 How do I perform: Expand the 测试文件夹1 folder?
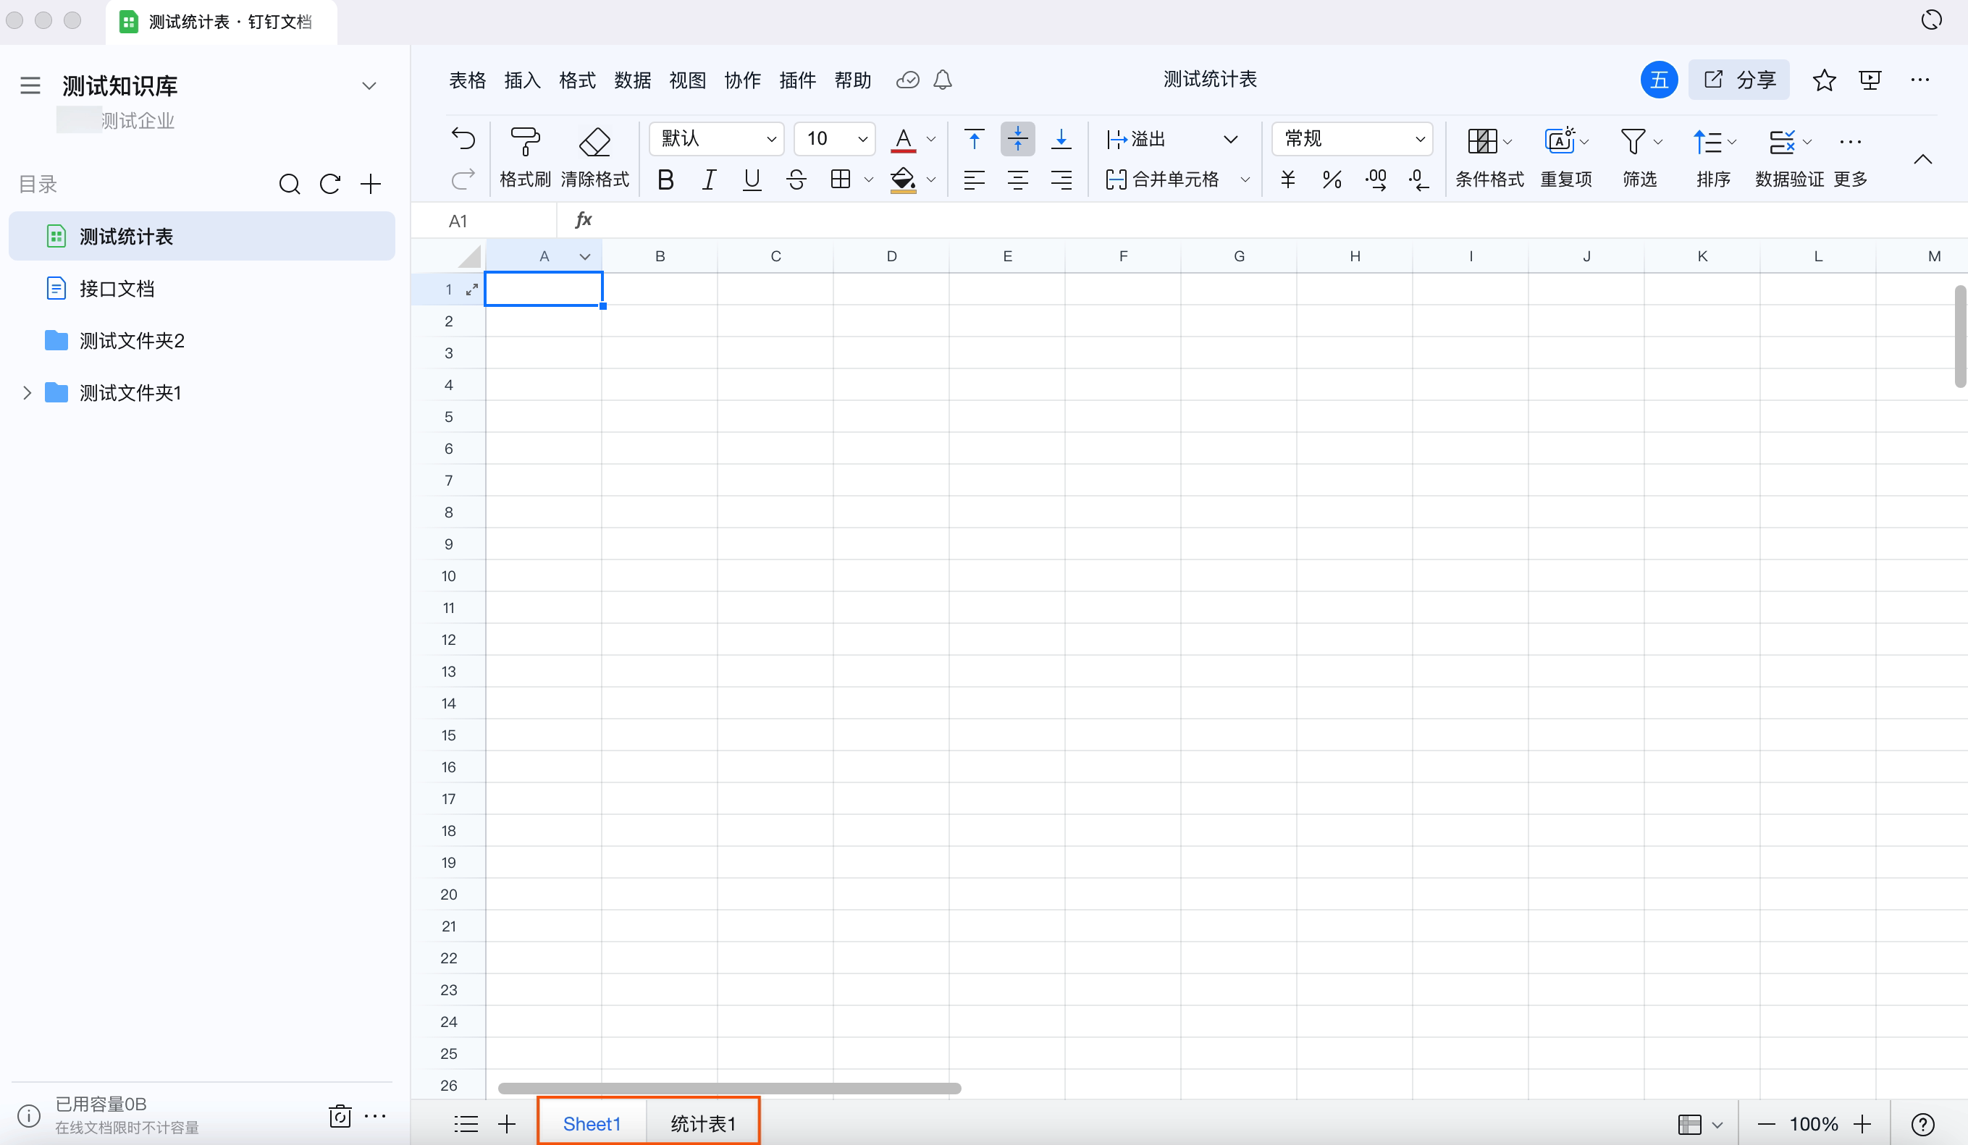click(x=27, y=392)
